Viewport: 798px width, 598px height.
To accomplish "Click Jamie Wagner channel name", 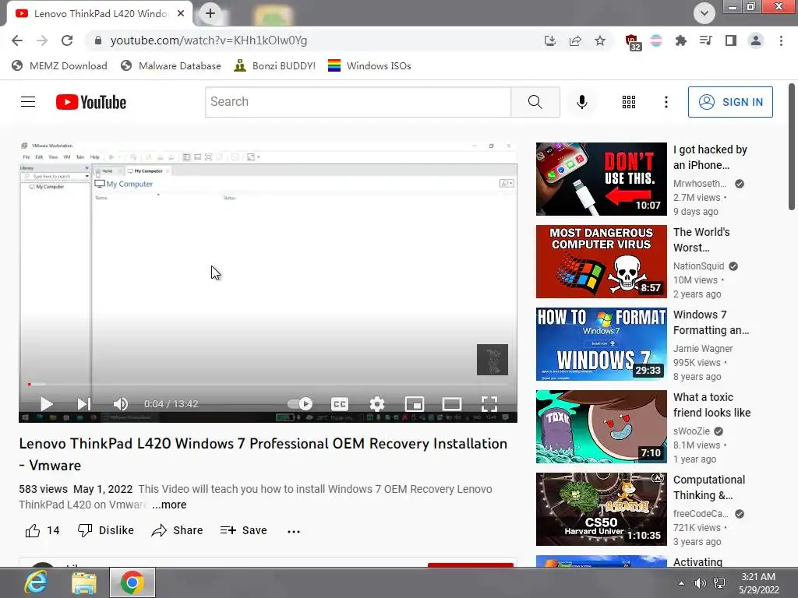I will click(x=703, y=348).
